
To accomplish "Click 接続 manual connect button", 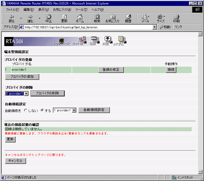I will [x=171, y=70].
